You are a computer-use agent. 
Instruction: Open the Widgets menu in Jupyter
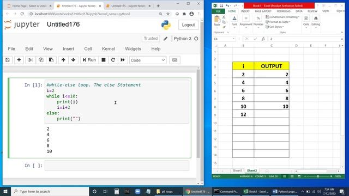[x=133, y=49]
